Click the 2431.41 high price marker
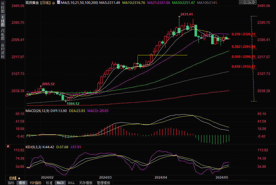The height and width of the screenshot is (185, 276). [186, 14]
